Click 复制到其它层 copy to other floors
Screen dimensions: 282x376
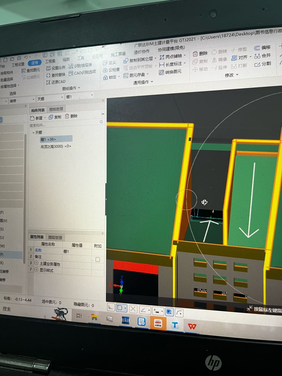click(x=139, y=60)
